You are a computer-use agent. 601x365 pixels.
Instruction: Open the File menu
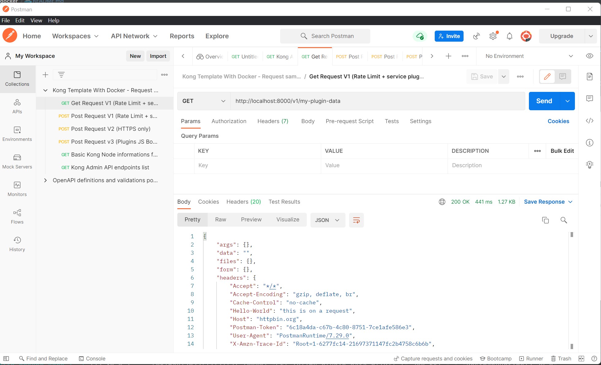tap(6, 21)
